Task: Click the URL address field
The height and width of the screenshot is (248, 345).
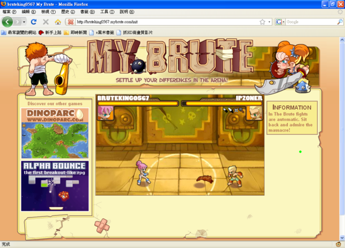Action: click(167, 22)
